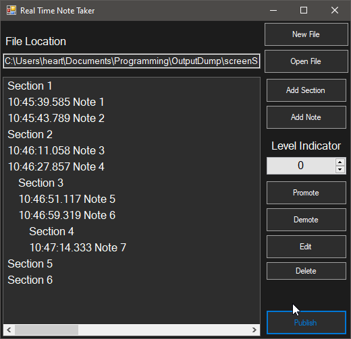
Task: Publish the notes
Action: pyautogui.click(x=306, y=323)
